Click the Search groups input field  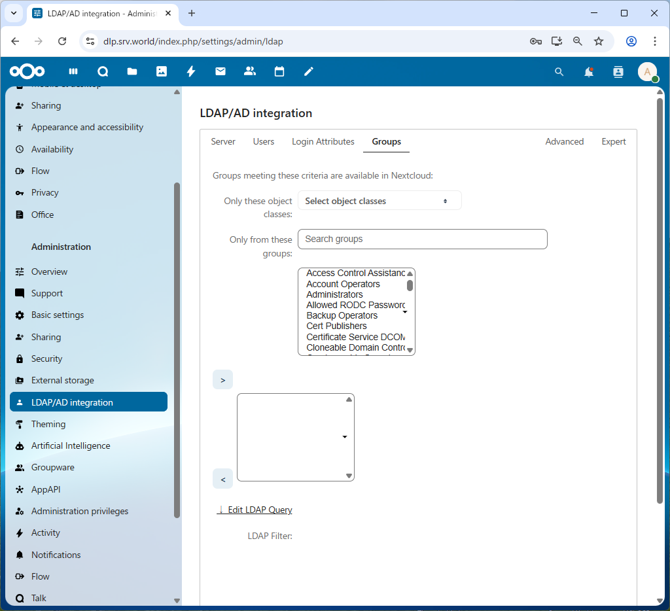tap(422, 239)
